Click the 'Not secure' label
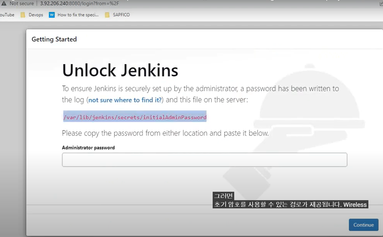Screen dimensions: 383x237 (22, 4)
